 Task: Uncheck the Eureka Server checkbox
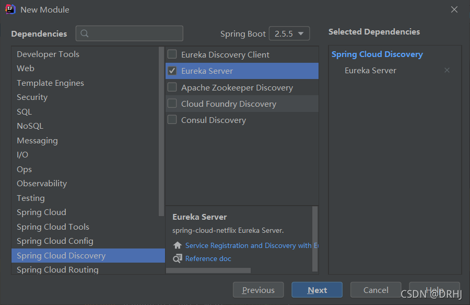pos(172,71)
